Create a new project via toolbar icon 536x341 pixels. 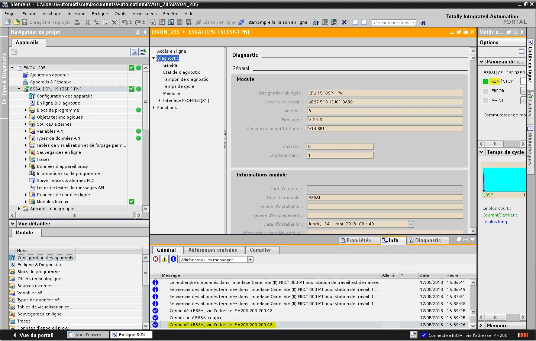(x=8, y=22)
